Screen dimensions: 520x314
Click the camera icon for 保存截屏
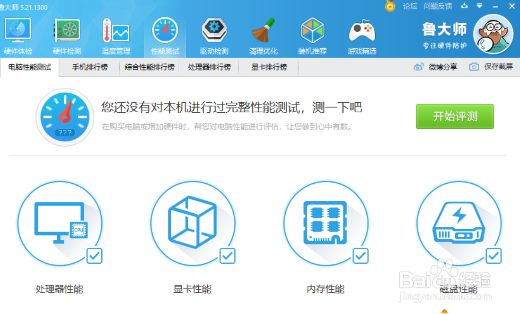tap(474, 67)
